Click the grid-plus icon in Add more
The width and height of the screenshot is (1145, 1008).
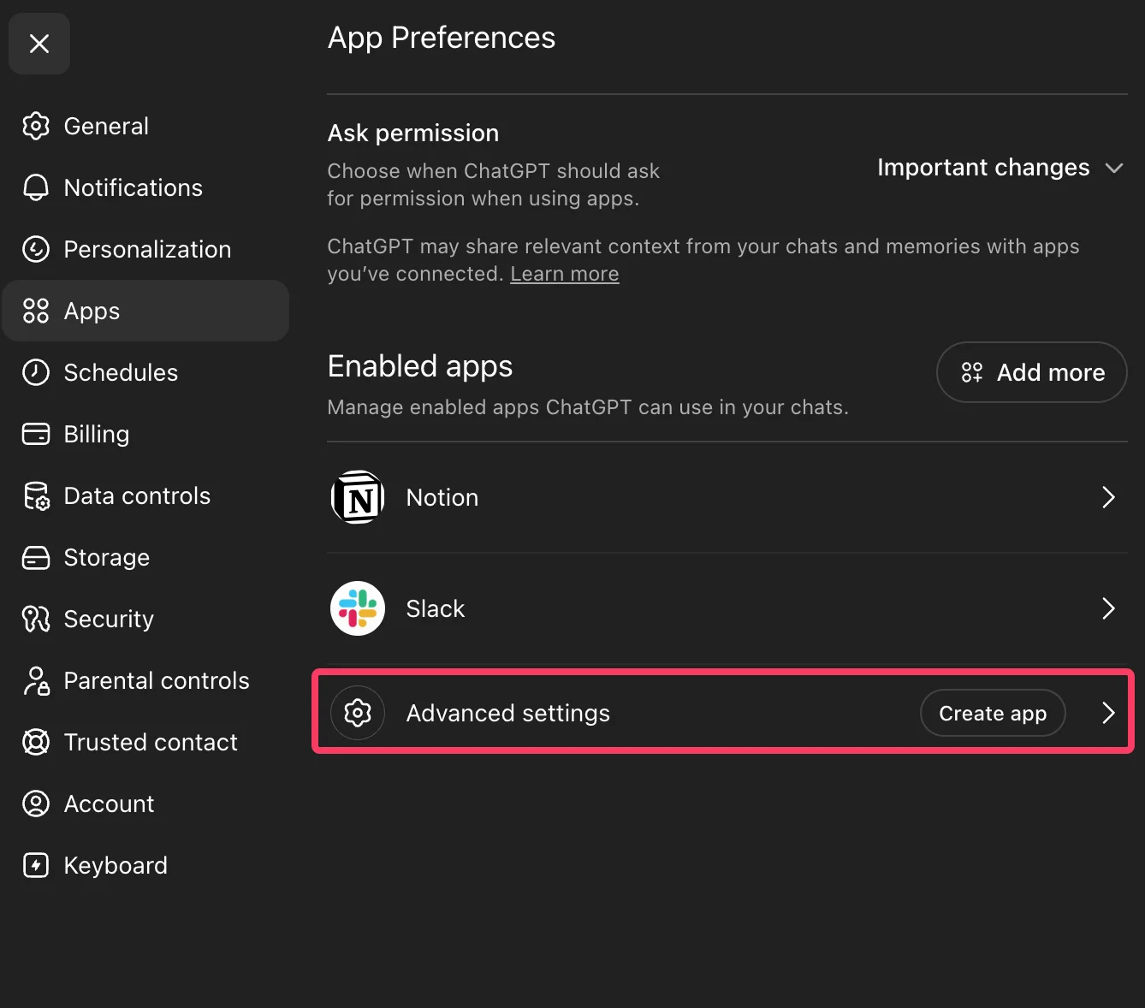pyautogui.click(x=972, y=372)
